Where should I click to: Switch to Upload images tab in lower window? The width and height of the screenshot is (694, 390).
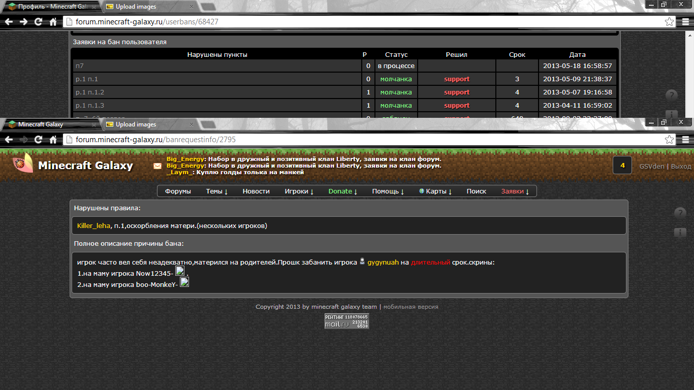pos(147,124)
